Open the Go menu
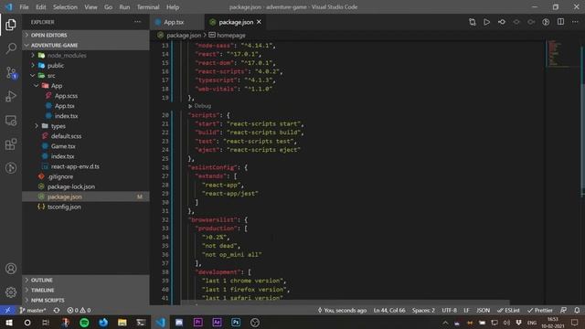This screenshot has height=329, width=585. click(x=108, y=7)
